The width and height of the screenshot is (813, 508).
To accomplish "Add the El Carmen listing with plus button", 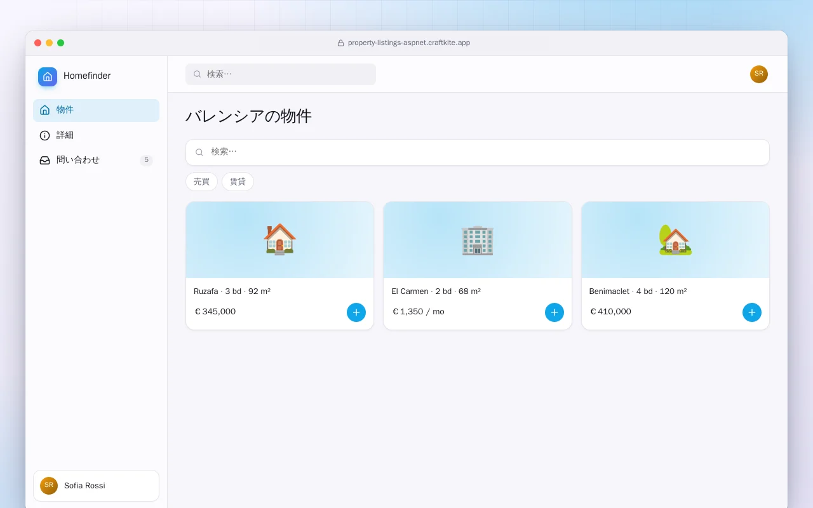I will point(554,312).
